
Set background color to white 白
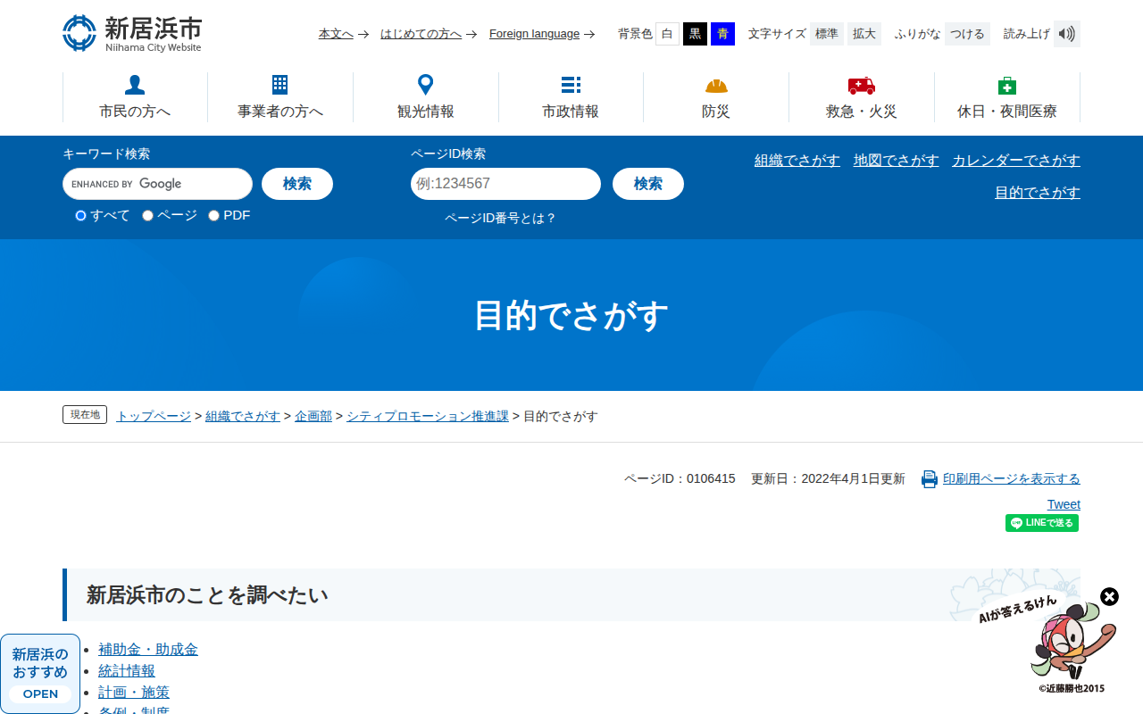[x=667, y=34]
